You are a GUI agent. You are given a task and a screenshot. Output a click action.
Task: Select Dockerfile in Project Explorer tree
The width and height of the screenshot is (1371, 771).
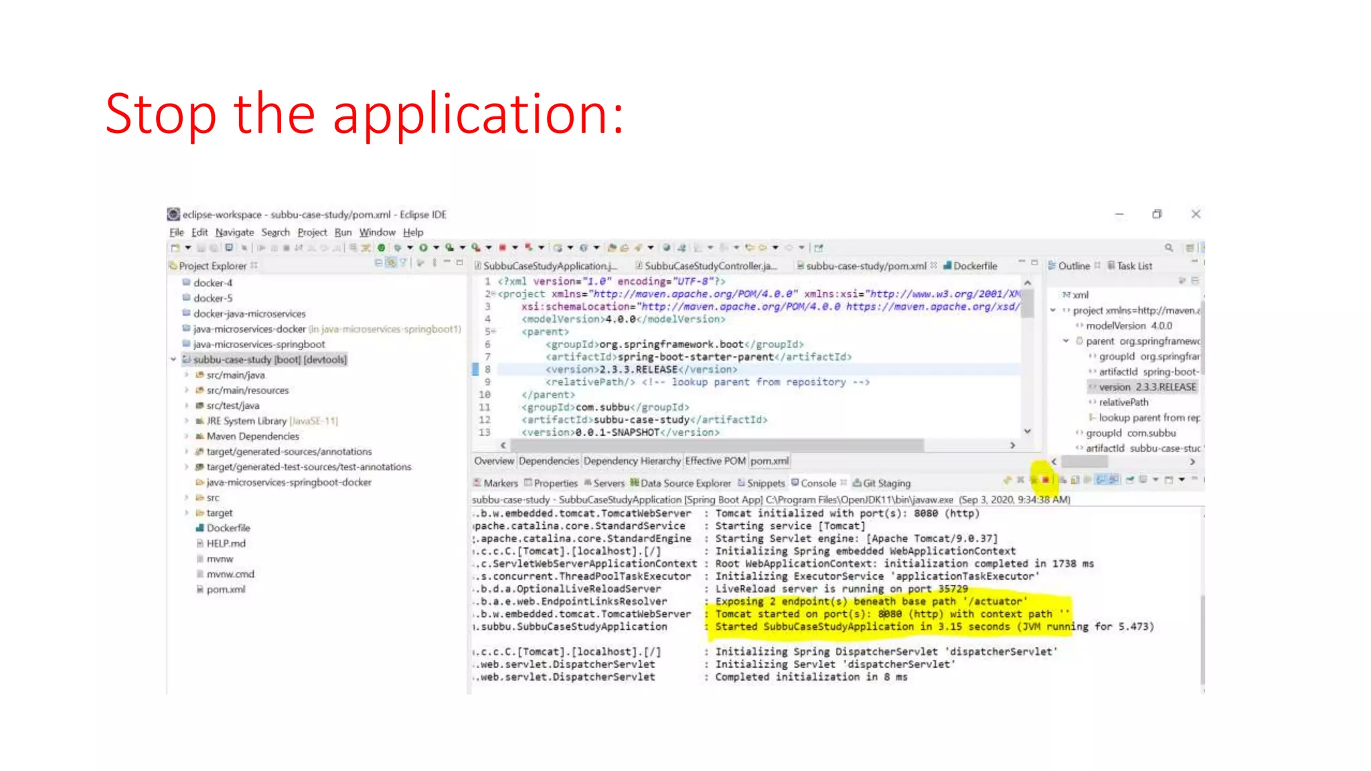(x=222, y=528)
